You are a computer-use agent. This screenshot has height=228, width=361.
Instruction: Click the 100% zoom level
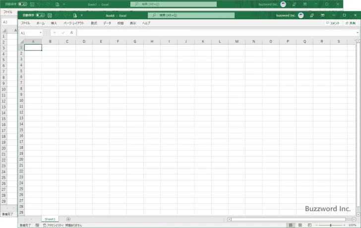coord(352,225)
